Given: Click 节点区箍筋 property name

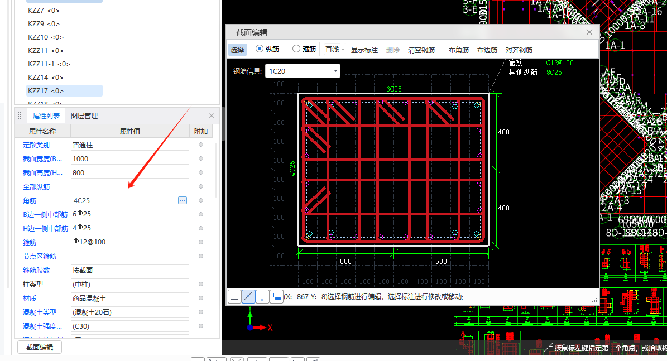Looking at the screenshot, I should pyautogui.click(x=40, y=257).
